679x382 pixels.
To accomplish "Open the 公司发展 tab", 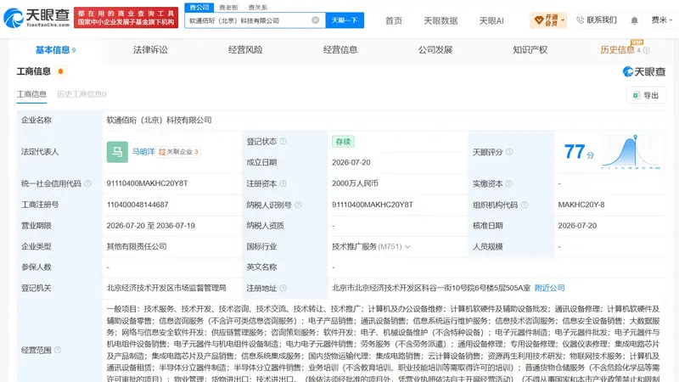I will coord(435,50).
